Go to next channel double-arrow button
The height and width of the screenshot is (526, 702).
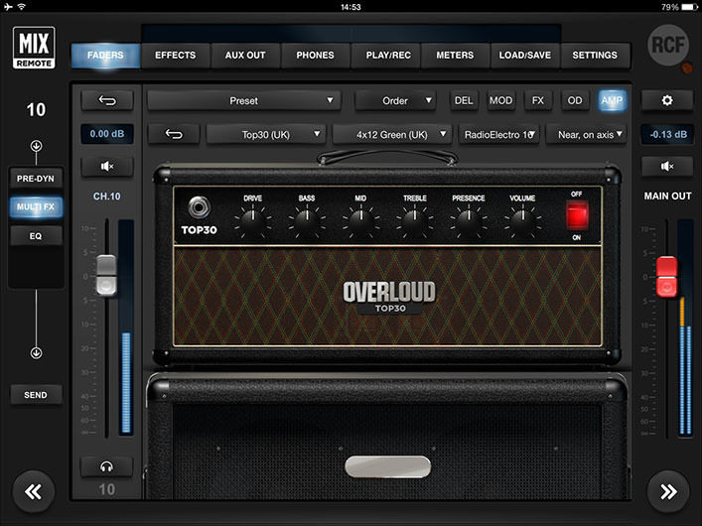click(x=667, y=490)
